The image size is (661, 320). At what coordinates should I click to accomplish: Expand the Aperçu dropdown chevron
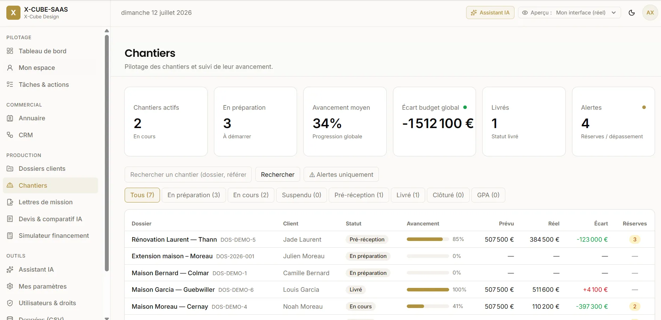point(614,13)
